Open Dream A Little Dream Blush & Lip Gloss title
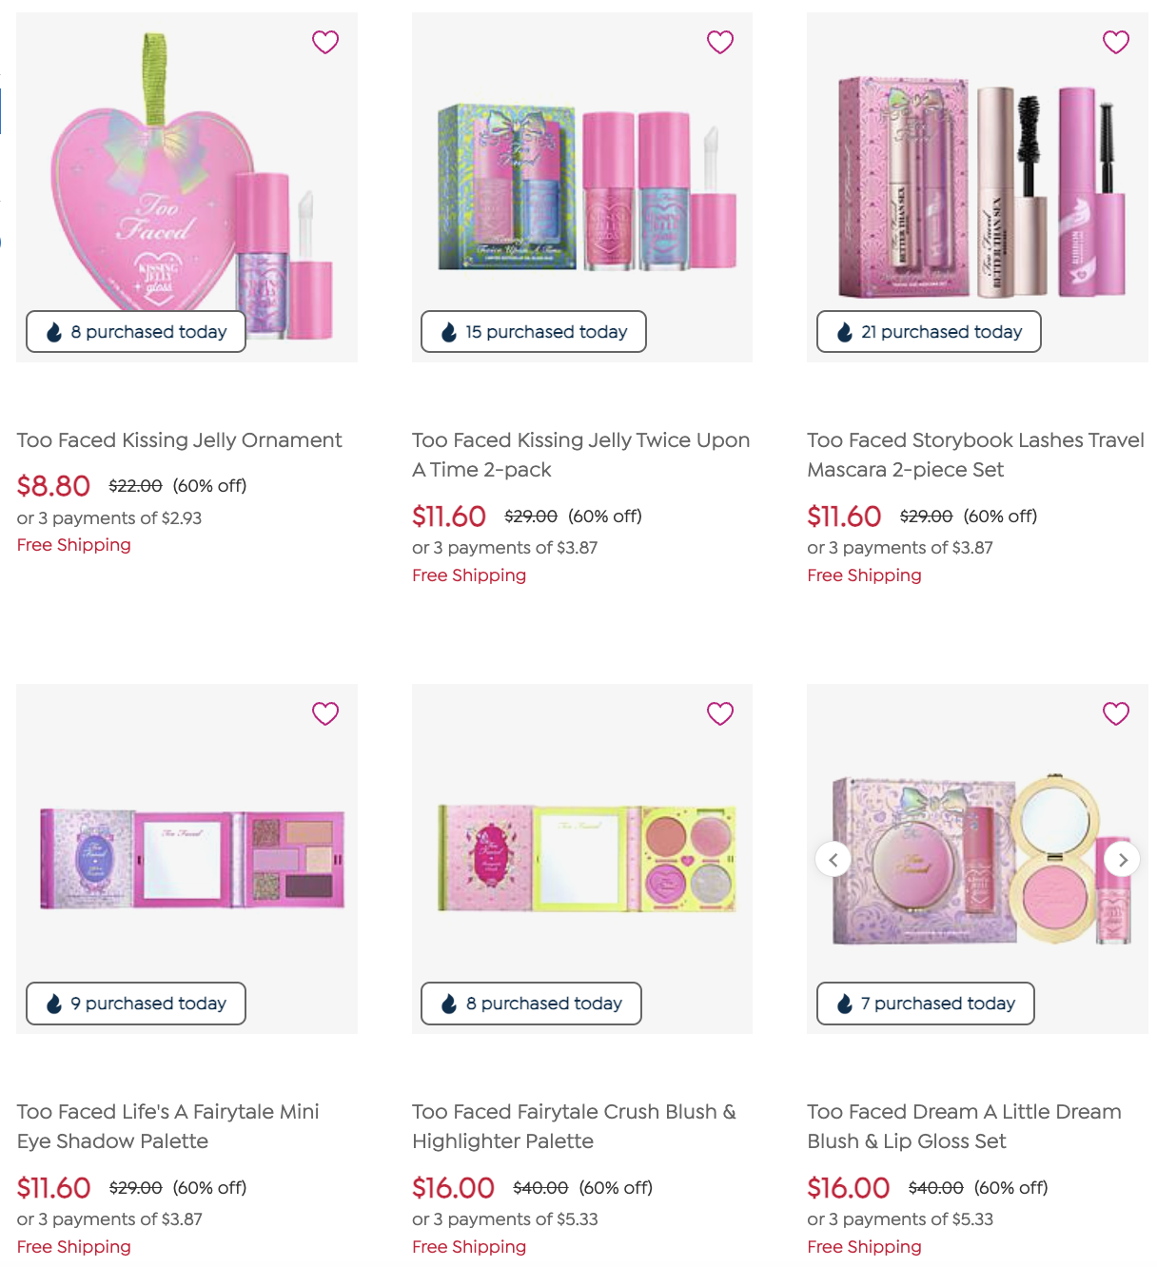The width and height of the screenshot is (1157, 1267). [964, 1126]
